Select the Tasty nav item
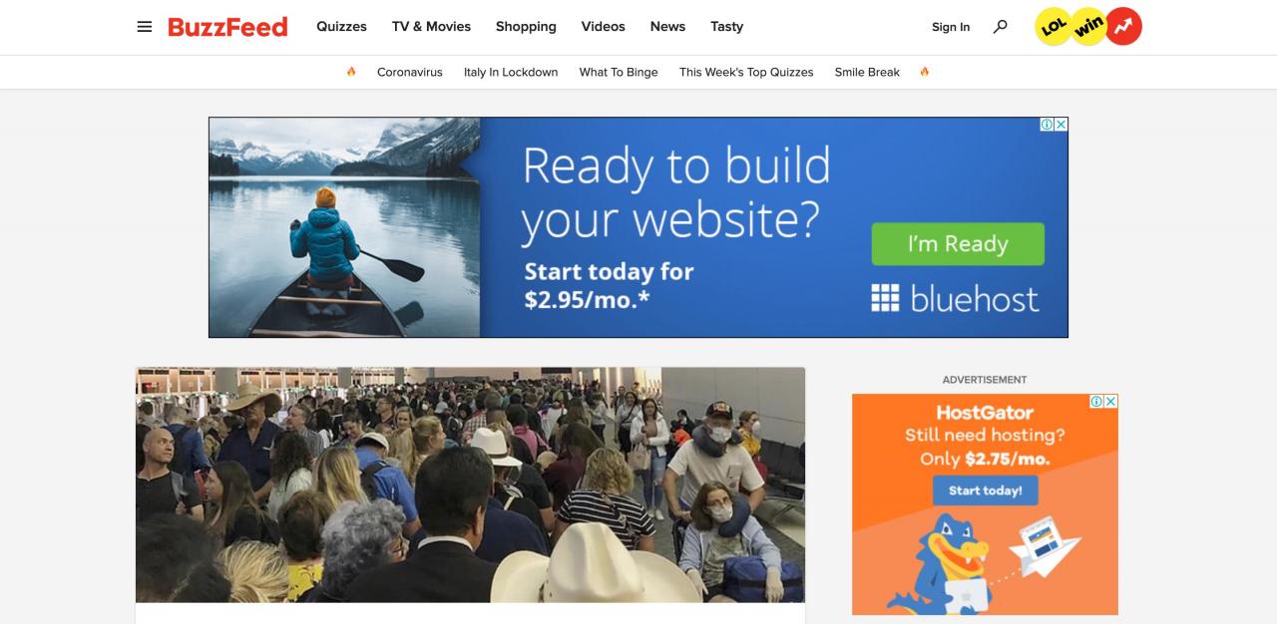The width and height of the screenshot is (1277, 624). pyautogui.click(x=726, y=27)
